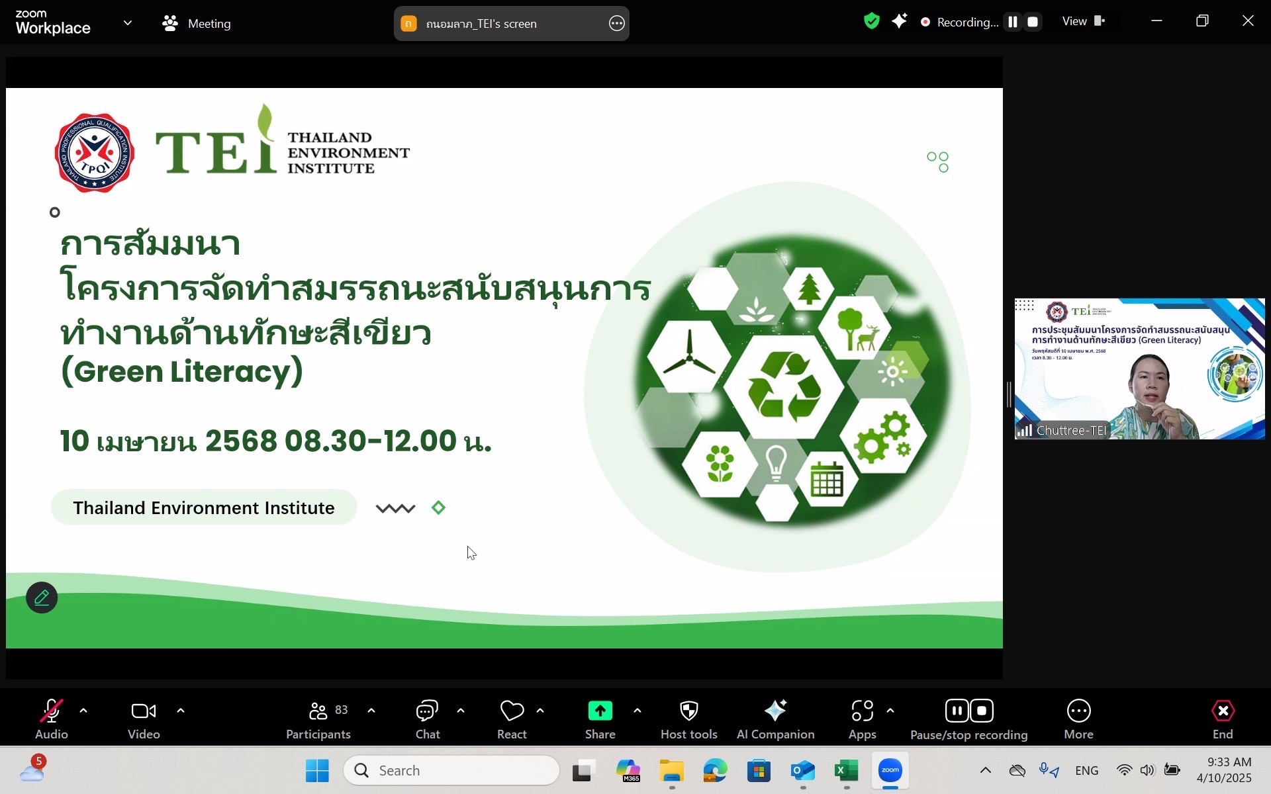
Task: Expand the Video options caret
Action: [181, 711]
